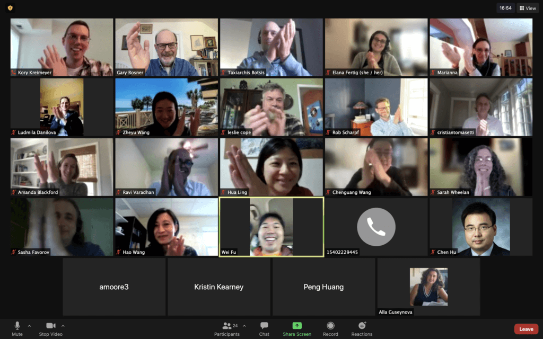The width and height of the screenshot is (543, 339).
Task: Click muted mic icon beside Chen Hu
Action: 433,252
